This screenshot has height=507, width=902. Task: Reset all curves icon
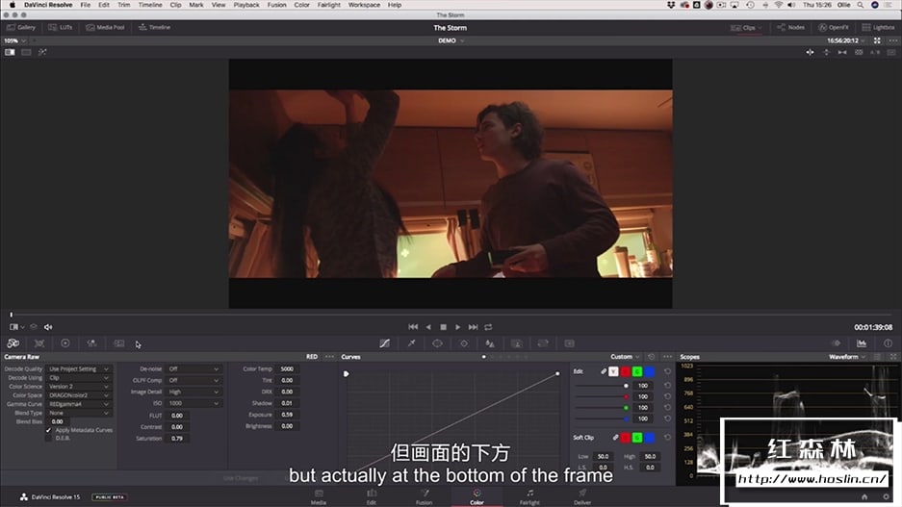(x=651, y=357)
